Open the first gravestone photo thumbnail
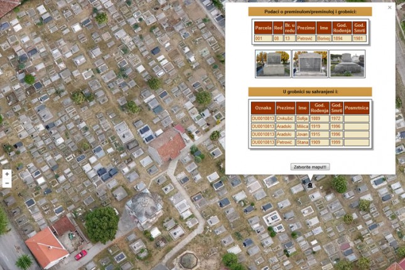This screenshot has width=405, height=270. [273, 63]
